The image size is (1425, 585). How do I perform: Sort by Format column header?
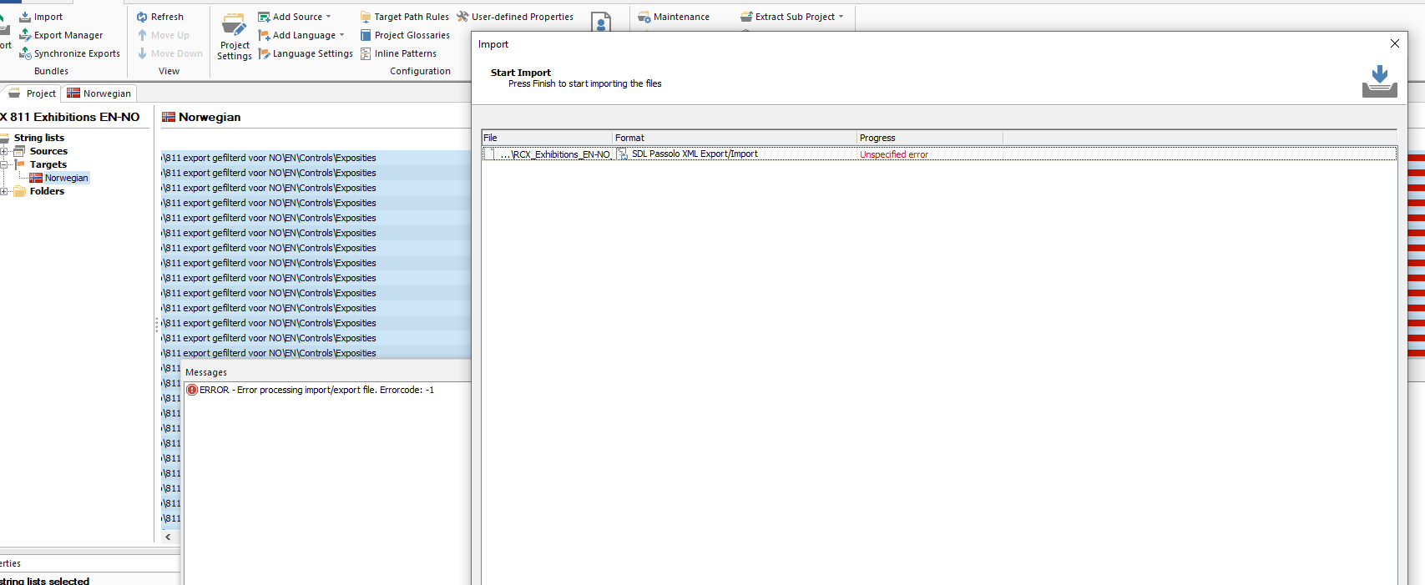pyautogui.click(x=735, y=138)
